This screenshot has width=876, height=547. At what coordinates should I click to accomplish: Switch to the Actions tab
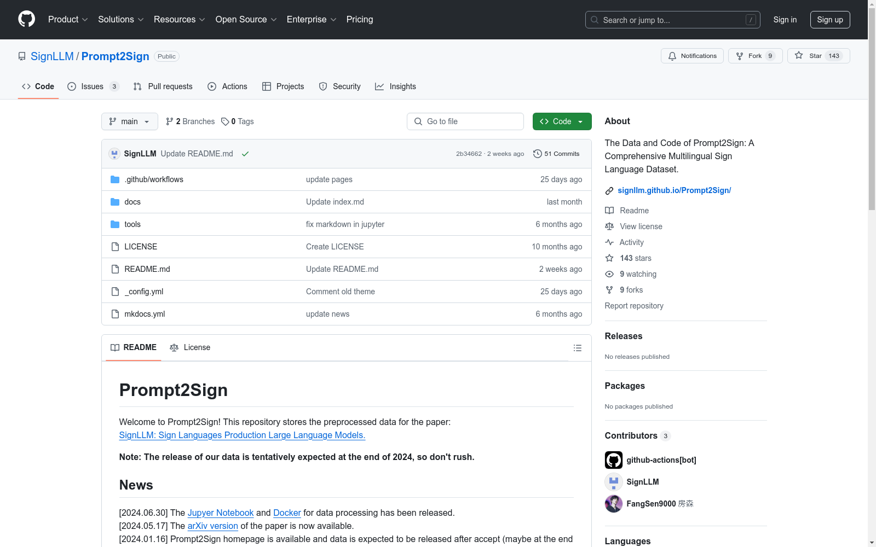click(228, 86)
